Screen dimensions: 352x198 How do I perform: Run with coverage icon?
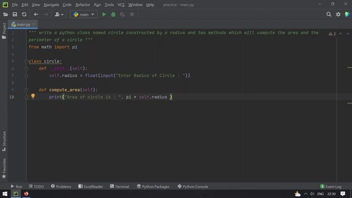click(x=123, y=15)
